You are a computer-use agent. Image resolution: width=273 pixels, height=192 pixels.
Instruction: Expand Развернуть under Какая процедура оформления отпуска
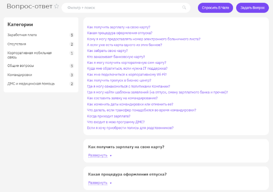click(98, 183)
